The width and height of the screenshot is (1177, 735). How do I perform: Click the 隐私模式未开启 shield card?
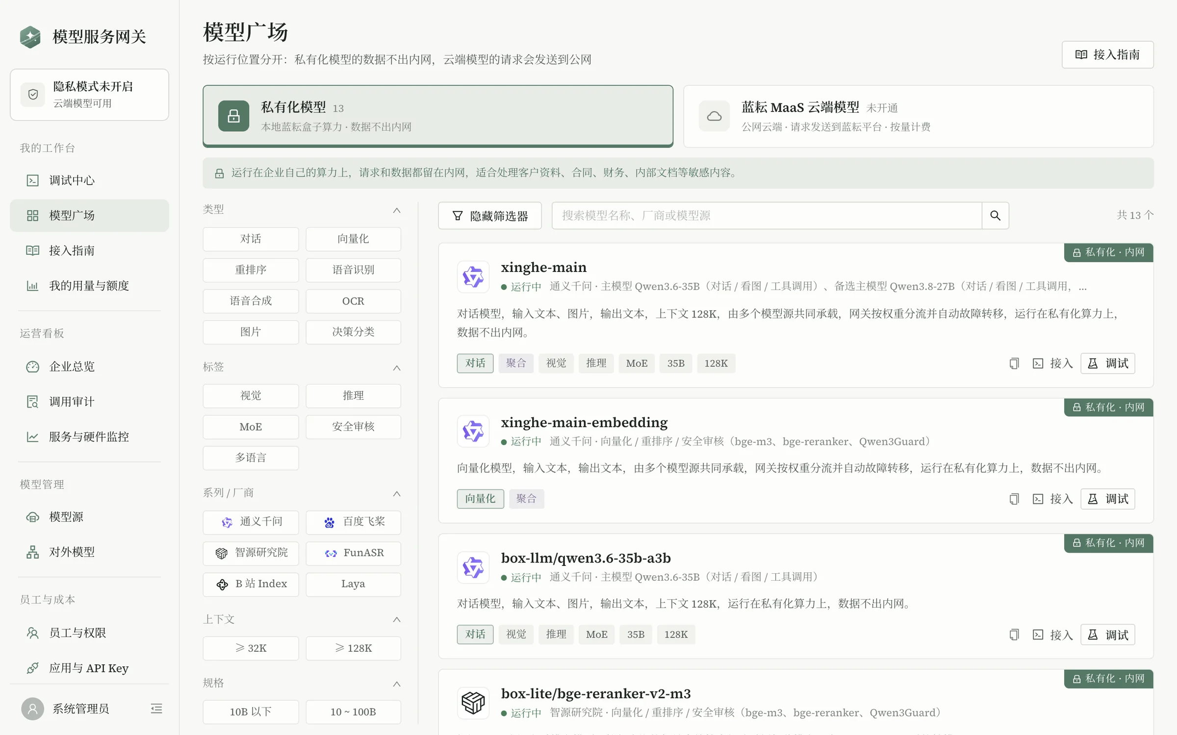pos(89,95)
